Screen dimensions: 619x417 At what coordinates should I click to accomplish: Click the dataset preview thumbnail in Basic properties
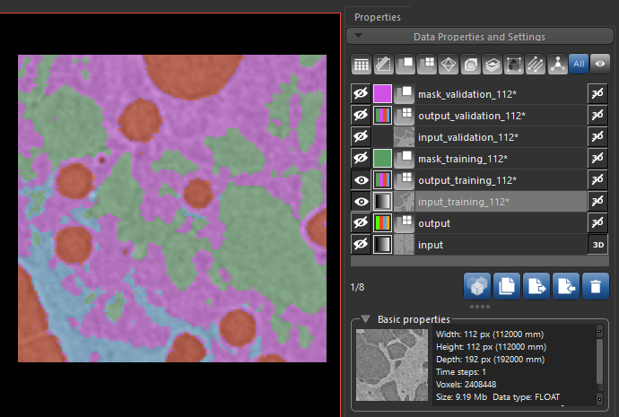click(x=390, y=364)
